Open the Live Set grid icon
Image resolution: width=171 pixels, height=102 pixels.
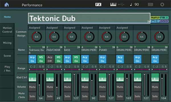coord(150,5)
